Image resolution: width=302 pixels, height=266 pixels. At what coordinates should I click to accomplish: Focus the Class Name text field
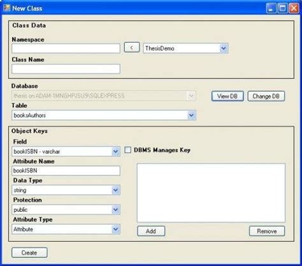[66, 69]
